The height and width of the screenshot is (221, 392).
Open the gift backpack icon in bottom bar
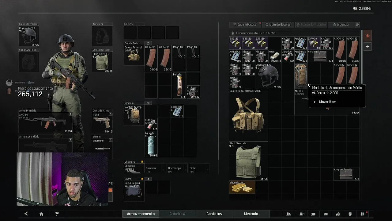tap(338, 214)
